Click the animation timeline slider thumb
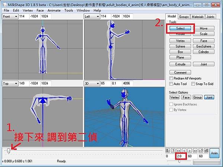Image resolution: width=223 pixels, height=167 pixels. click(9, 151)
